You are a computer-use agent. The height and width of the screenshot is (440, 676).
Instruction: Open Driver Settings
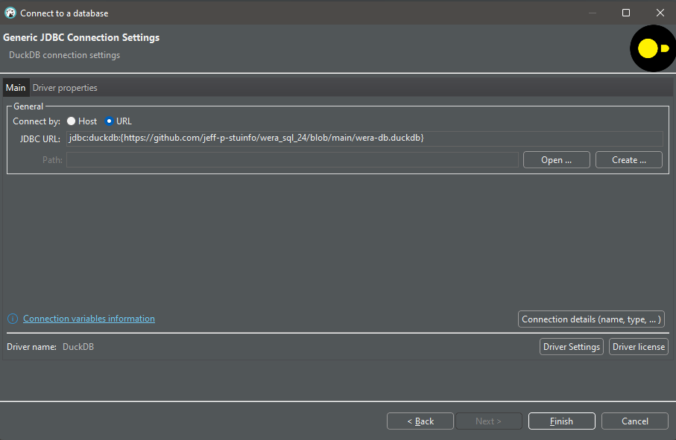point(571,347)
